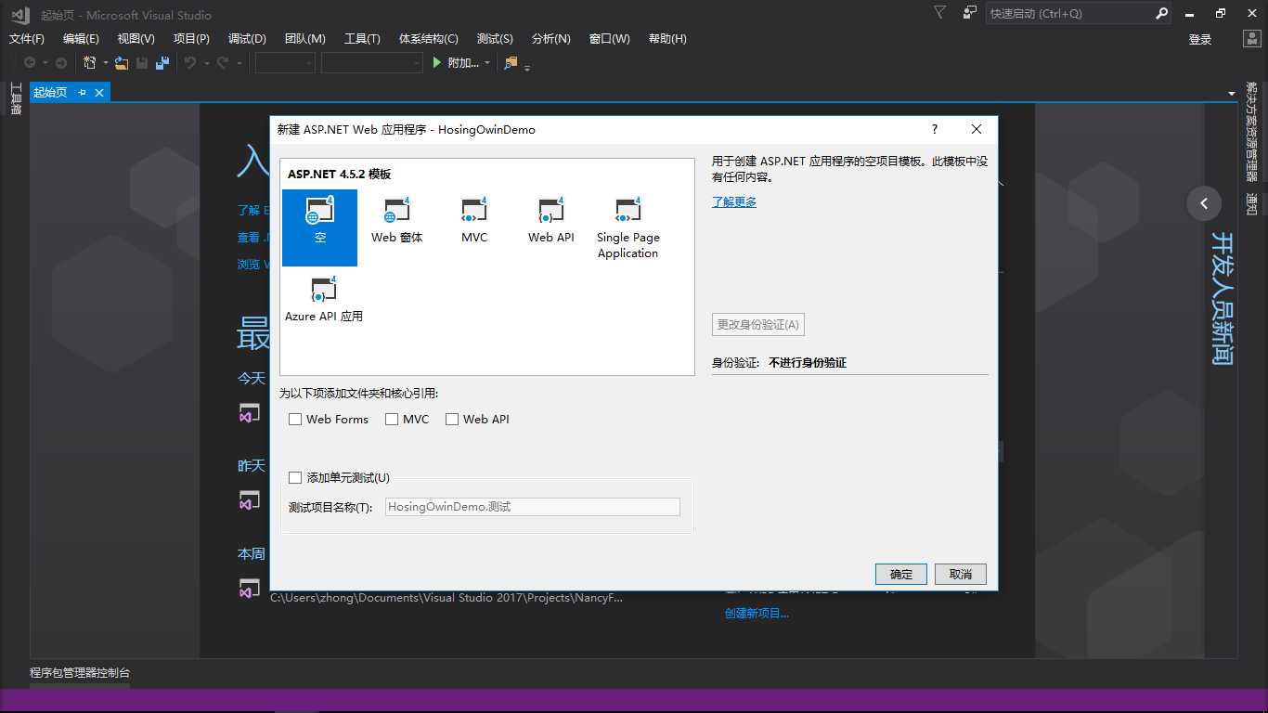Click the save all toolbar icon

point(162,63)
